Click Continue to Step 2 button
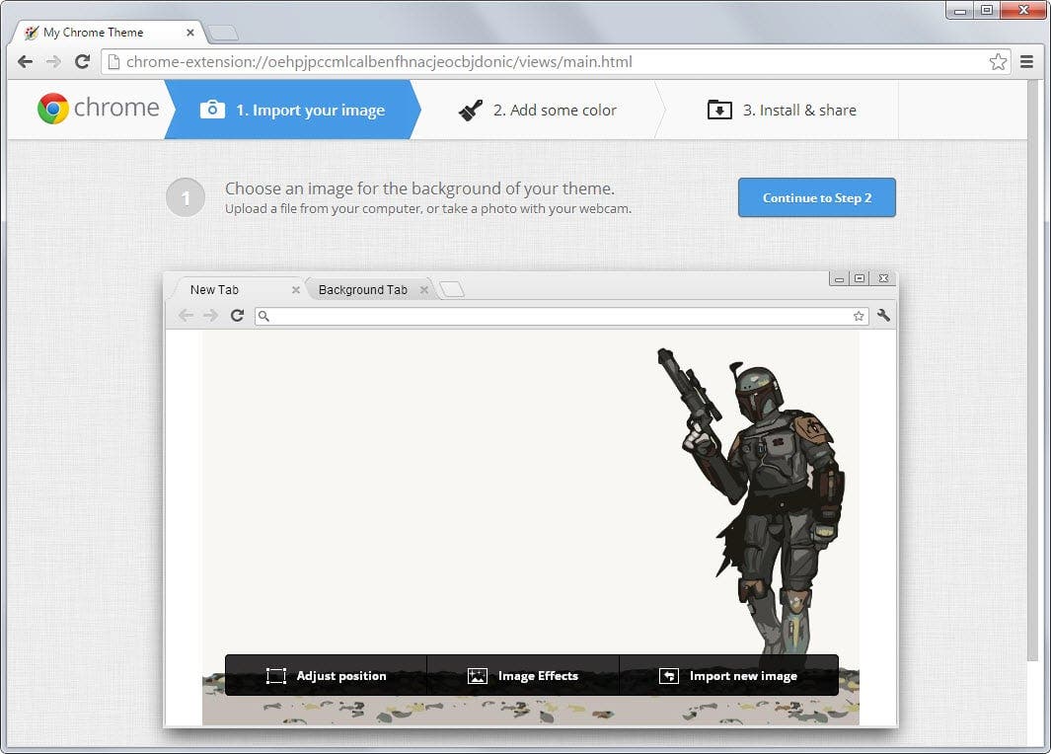The width and height of the screenshot is (1051, 754). point(816,197)
